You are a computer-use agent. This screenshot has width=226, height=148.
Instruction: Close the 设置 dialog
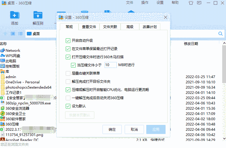166,18
